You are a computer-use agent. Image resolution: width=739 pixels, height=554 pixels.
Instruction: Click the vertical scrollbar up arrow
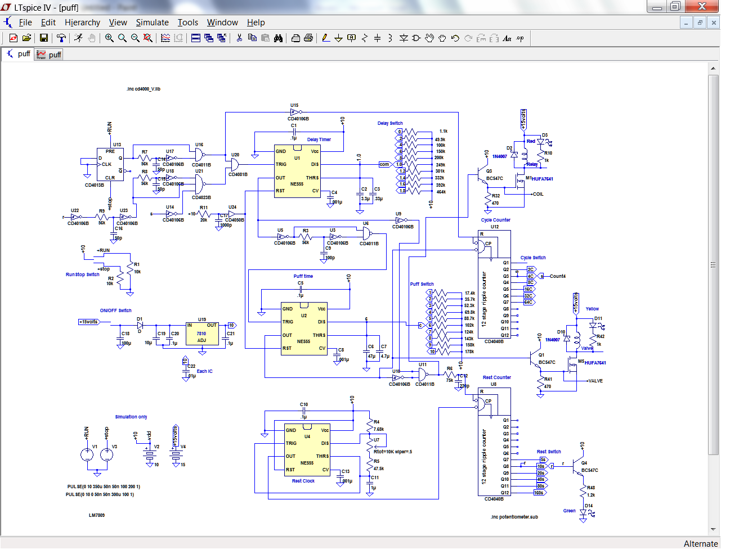tap(713, 68)
